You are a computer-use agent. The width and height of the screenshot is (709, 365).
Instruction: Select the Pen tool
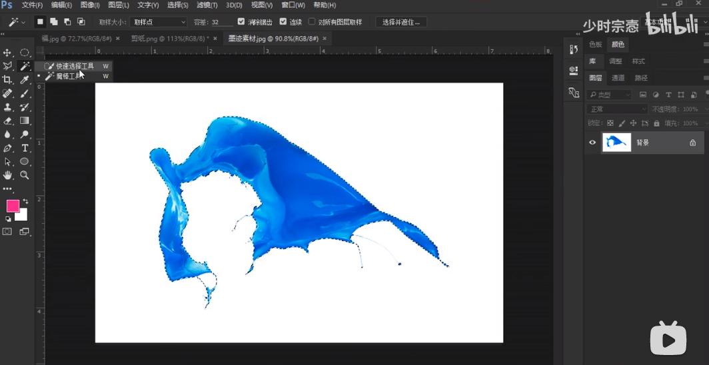coord(8,148)
